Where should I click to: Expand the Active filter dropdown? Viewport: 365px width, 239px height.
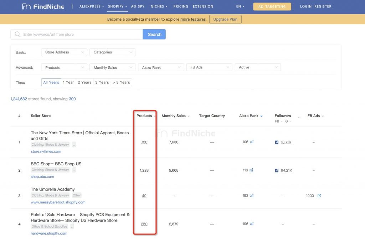(258, 67)
